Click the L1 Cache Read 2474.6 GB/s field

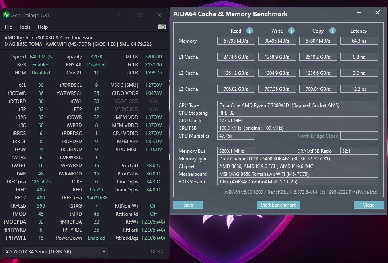(x=236, y=57)
